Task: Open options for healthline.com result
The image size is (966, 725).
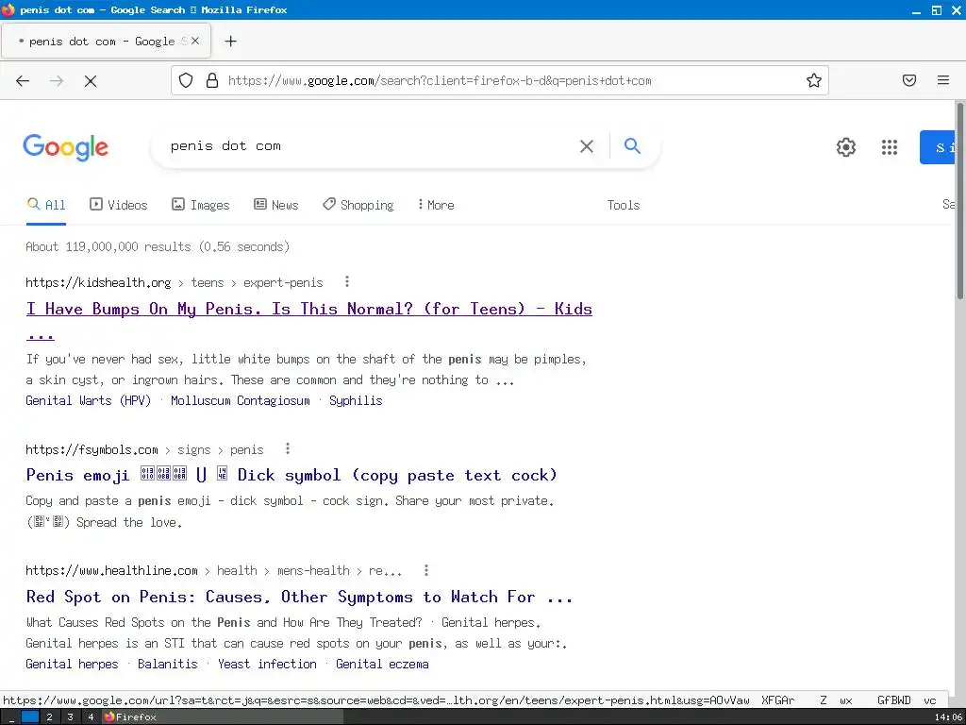Action: click(426, 570)
